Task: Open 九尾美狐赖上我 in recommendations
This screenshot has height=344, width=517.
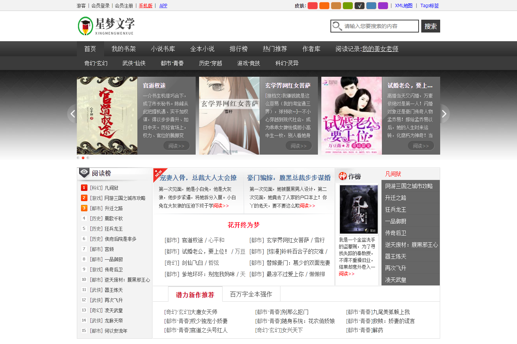Action: (391, 312)
